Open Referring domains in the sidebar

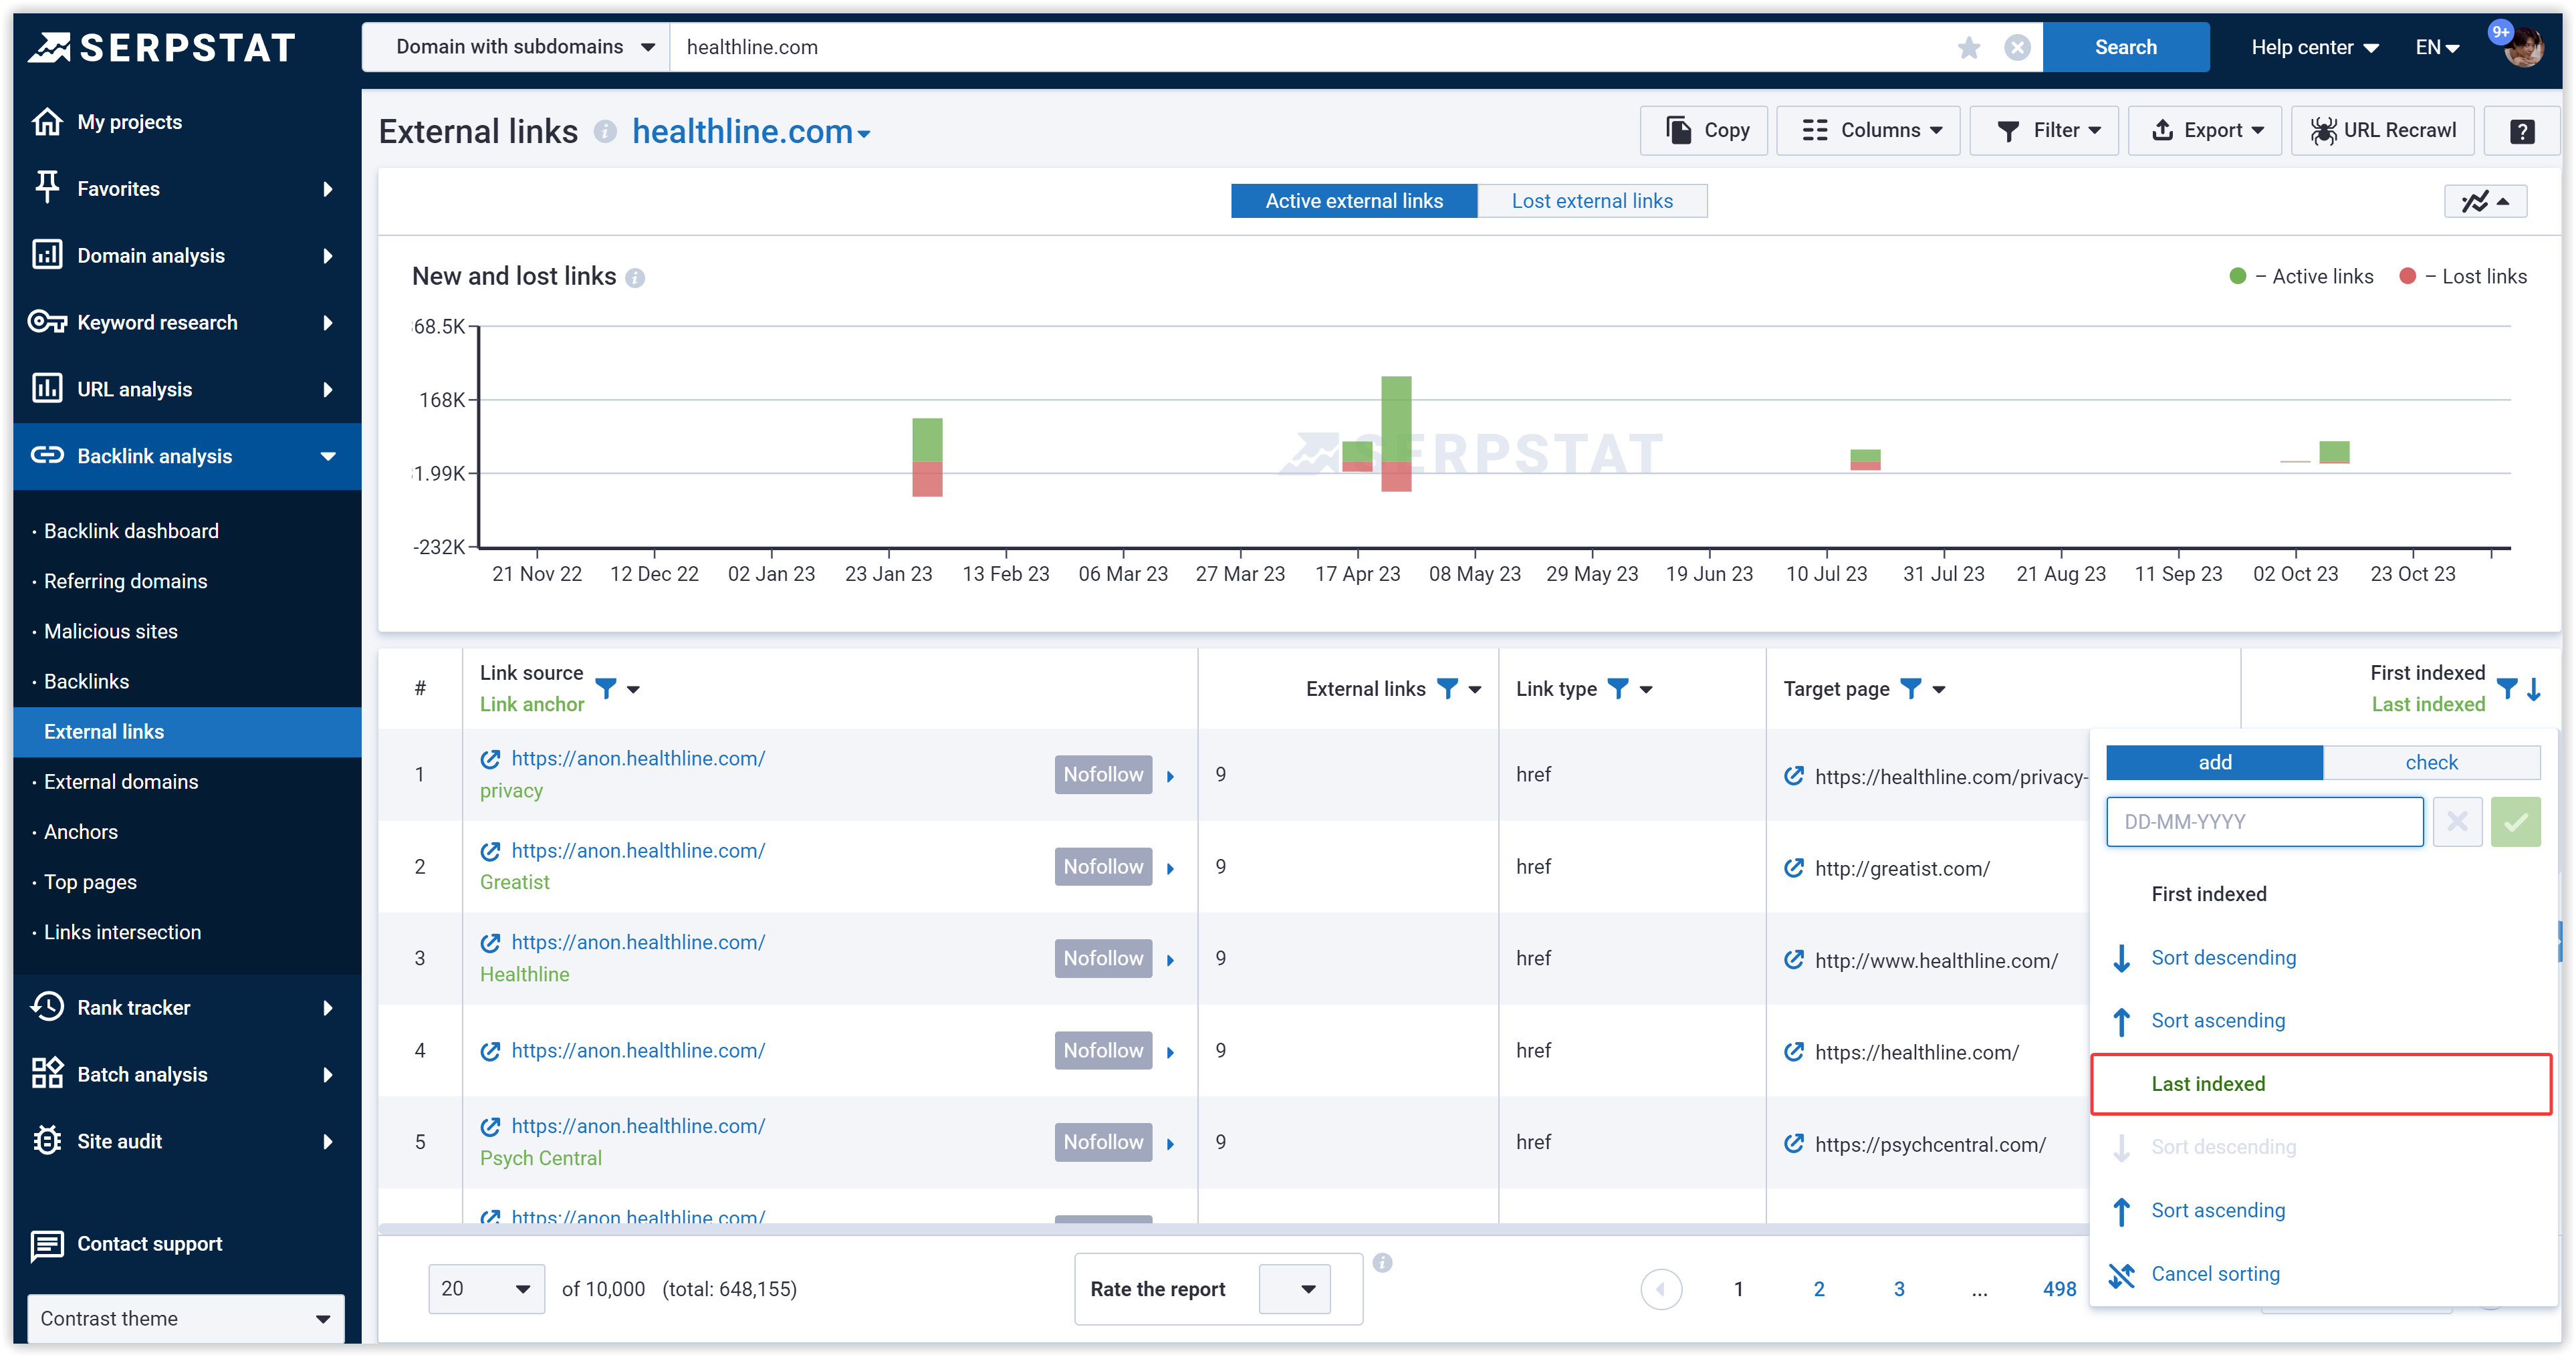coord(124,581)
